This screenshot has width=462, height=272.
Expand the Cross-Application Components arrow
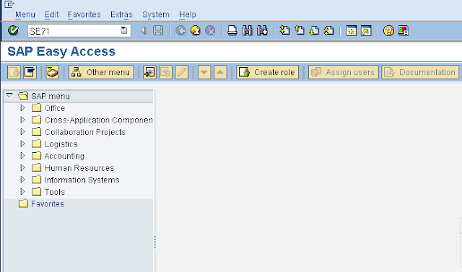[22, 120]
